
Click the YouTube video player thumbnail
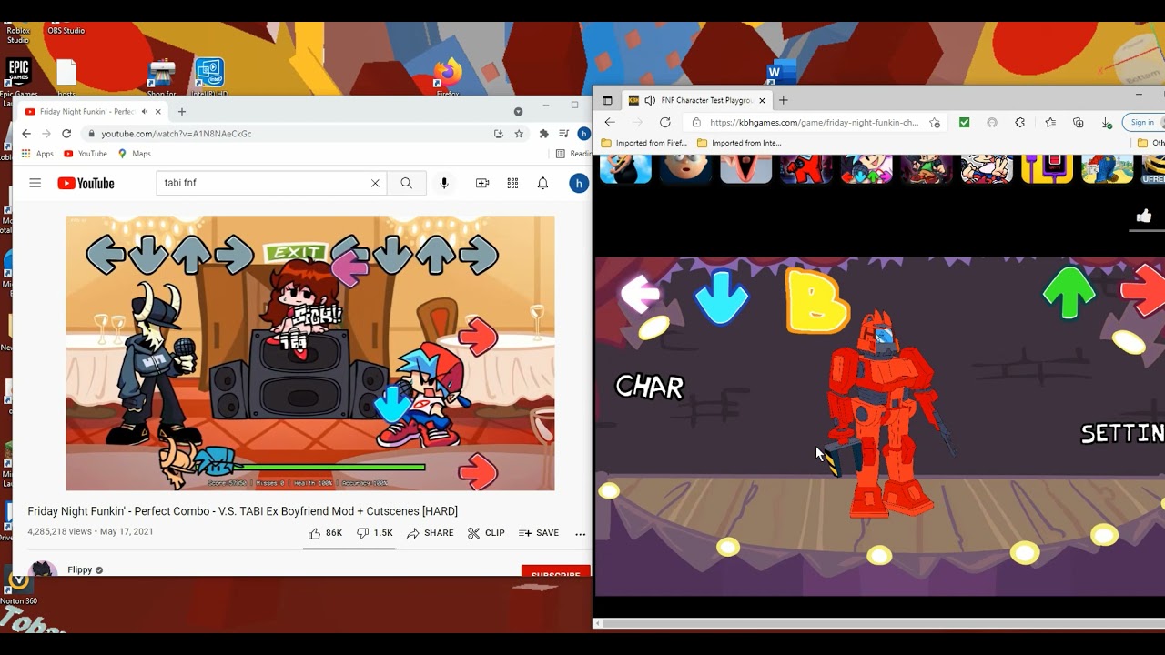pos(309,353)
